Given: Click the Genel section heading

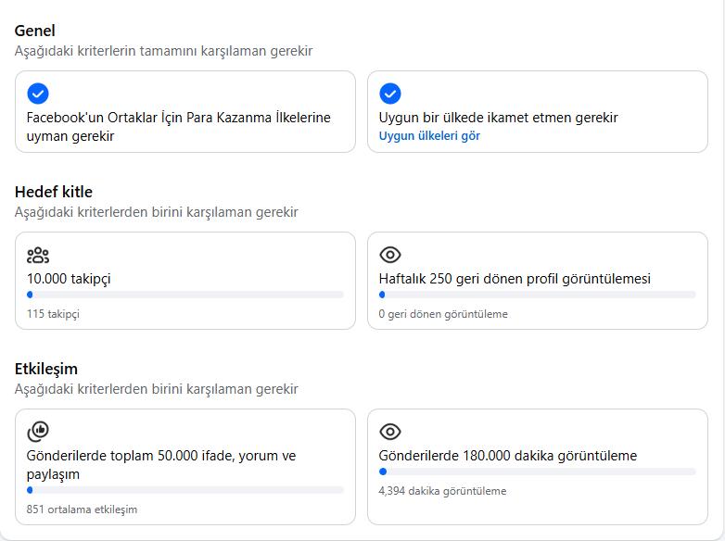Looking at the screenshot, I should point(34,31).
